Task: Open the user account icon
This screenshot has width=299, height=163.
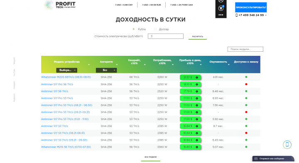Action: pos(221,1)
